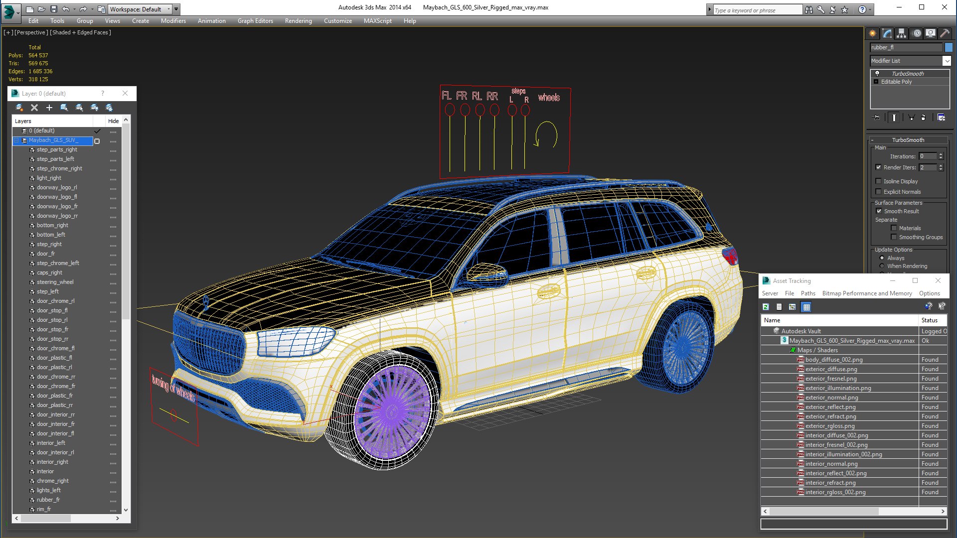The width and height of the screenshot is (957, 538).
Task: Click the Redo arrow icon
Action: click(x=83, y=9)
